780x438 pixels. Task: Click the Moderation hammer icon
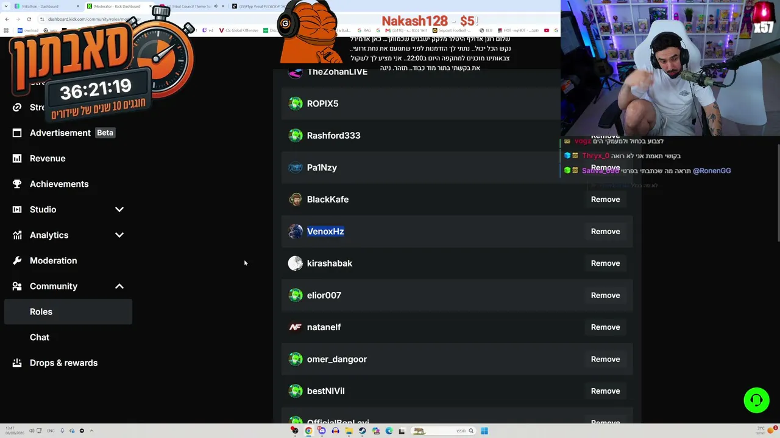(x=17, y=260)
